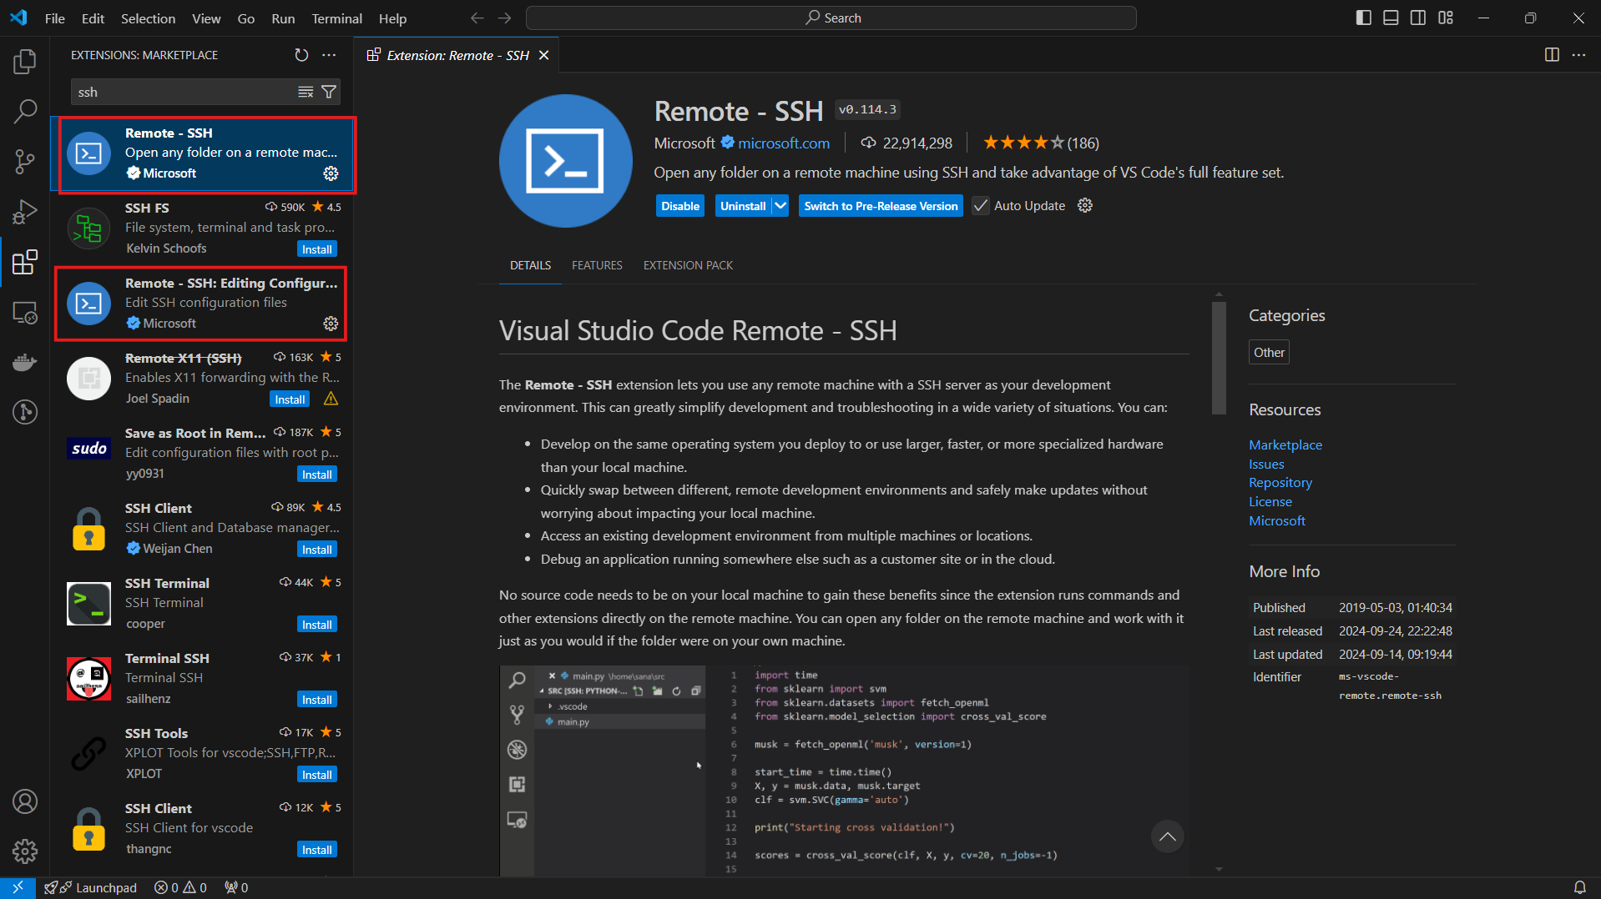1601x899 pixels.
Task: Open the Selection menu
Action: tap(148, 18)
